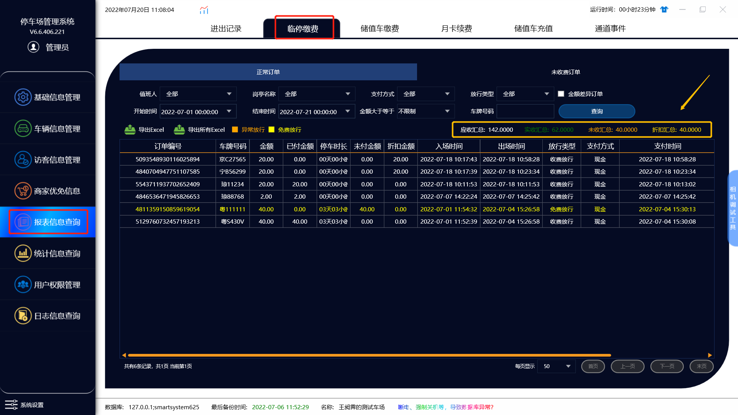Click the 查询 button
Image resolution: width=738 pixels, height=415 pixels.
tap(597, 111)
